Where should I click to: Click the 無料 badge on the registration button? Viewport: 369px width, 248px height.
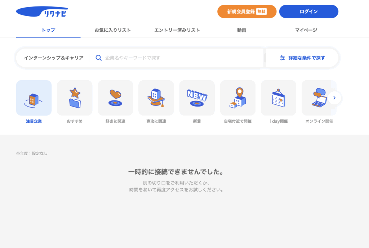tap(262, 12)
